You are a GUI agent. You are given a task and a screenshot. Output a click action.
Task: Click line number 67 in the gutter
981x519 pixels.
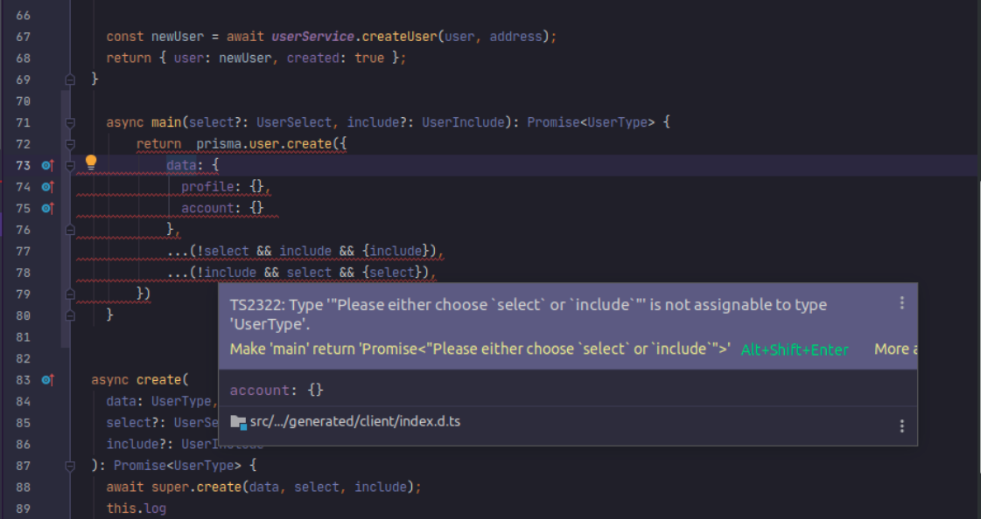pos(23,37)
